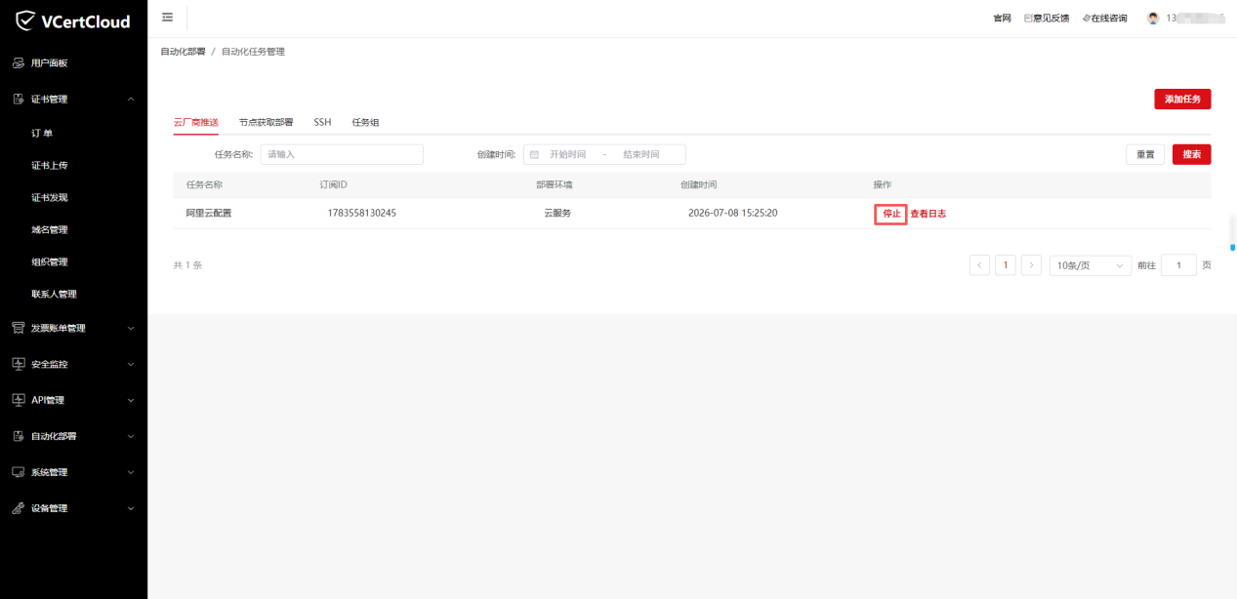Select page 1 in pagination
Screen dimensions: 1237x599
point(1006,265)
